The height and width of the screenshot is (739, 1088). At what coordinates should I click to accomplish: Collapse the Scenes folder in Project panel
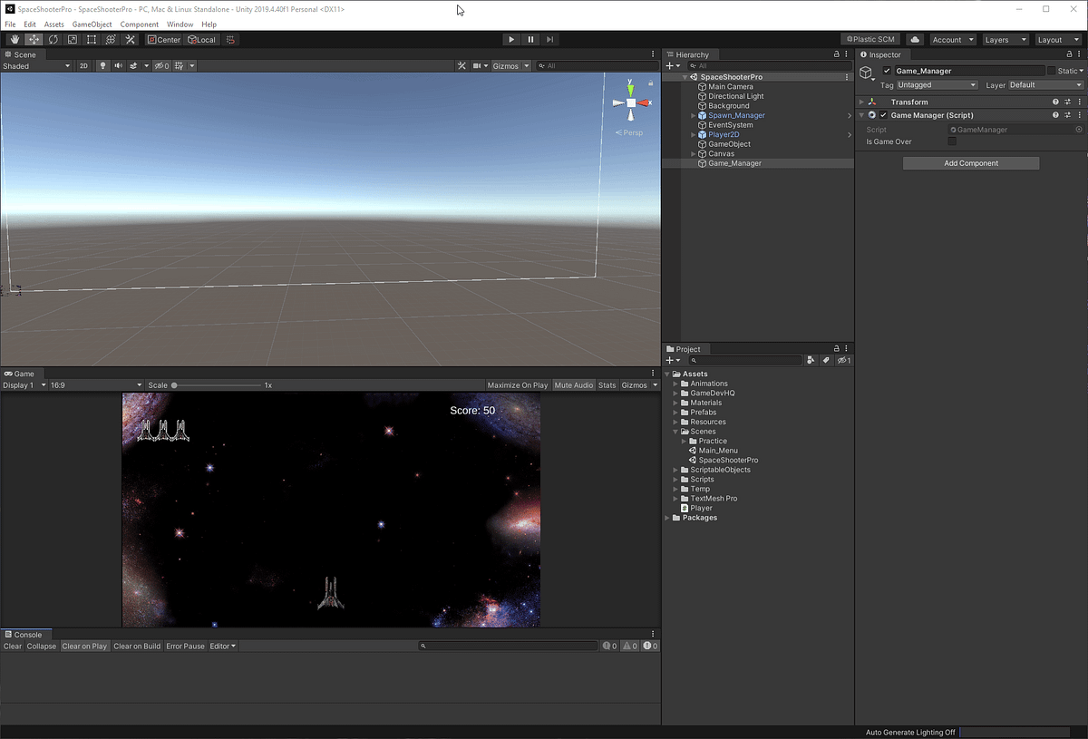tap(675, 431)
